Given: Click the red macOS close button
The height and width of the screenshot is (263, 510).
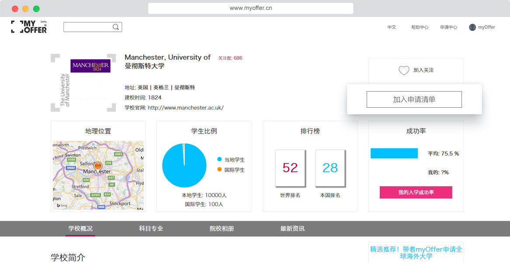Looking at the screenshot, I should tap(15, 9).
